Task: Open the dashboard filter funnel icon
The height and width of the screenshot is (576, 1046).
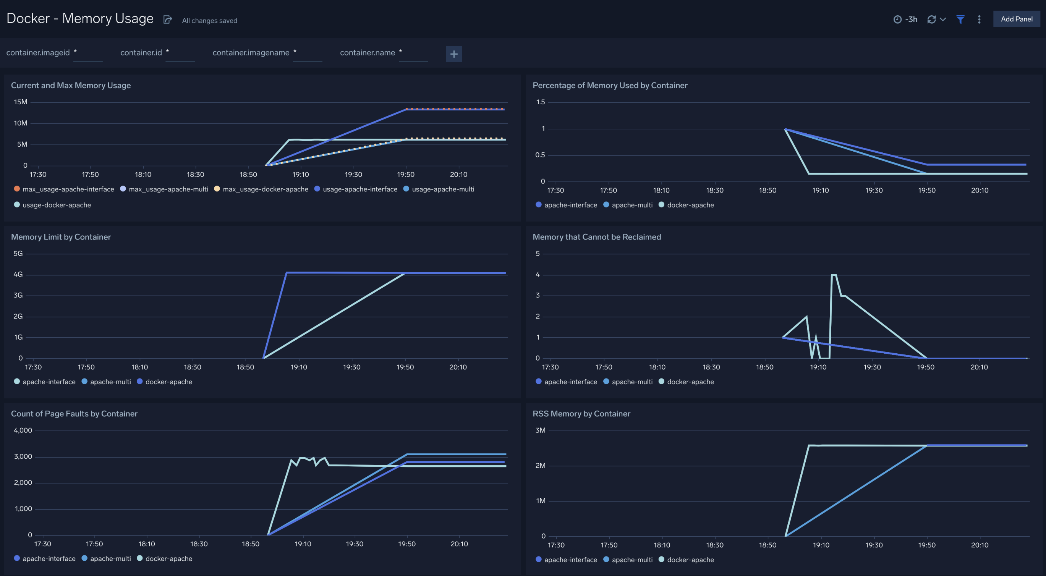Action: pyautogui.click(x=960, y=19)
